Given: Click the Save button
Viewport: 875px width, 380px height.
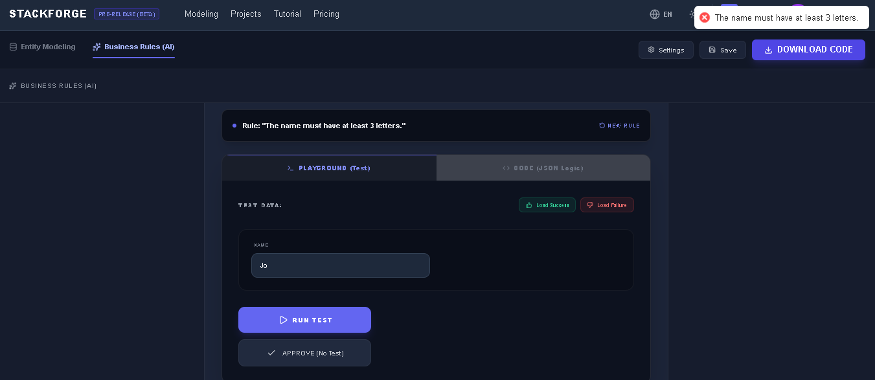Looking at the screenshot, I should [x=723, y=50].
